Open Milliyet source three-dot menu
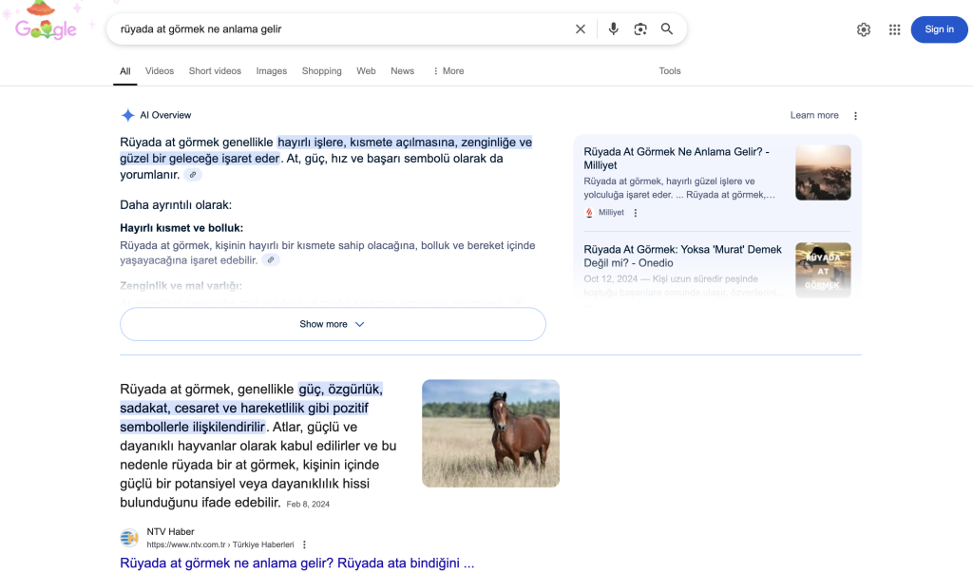Viewport: 973px width, 573px height. (x=636, y=213)
